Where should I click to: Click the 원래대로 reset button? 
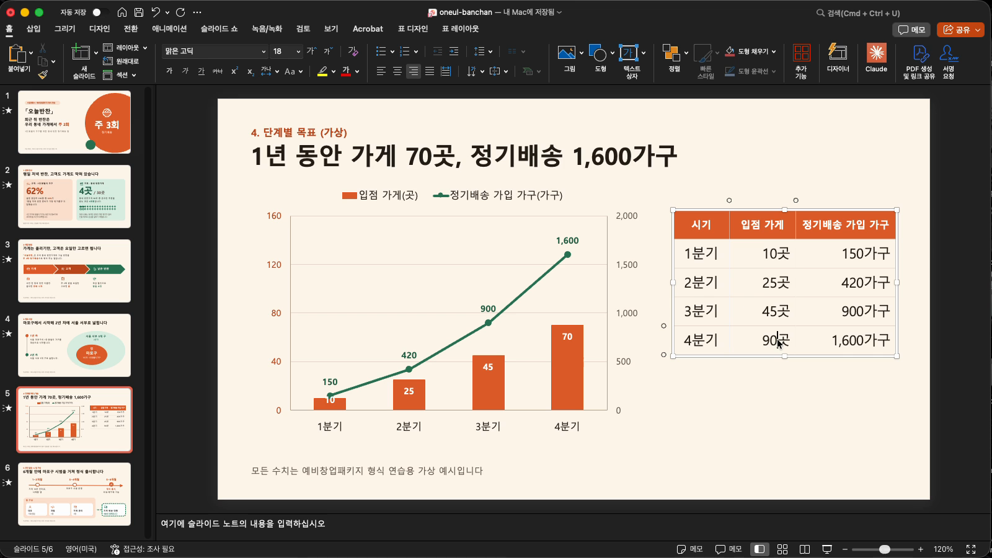(121, 61)
